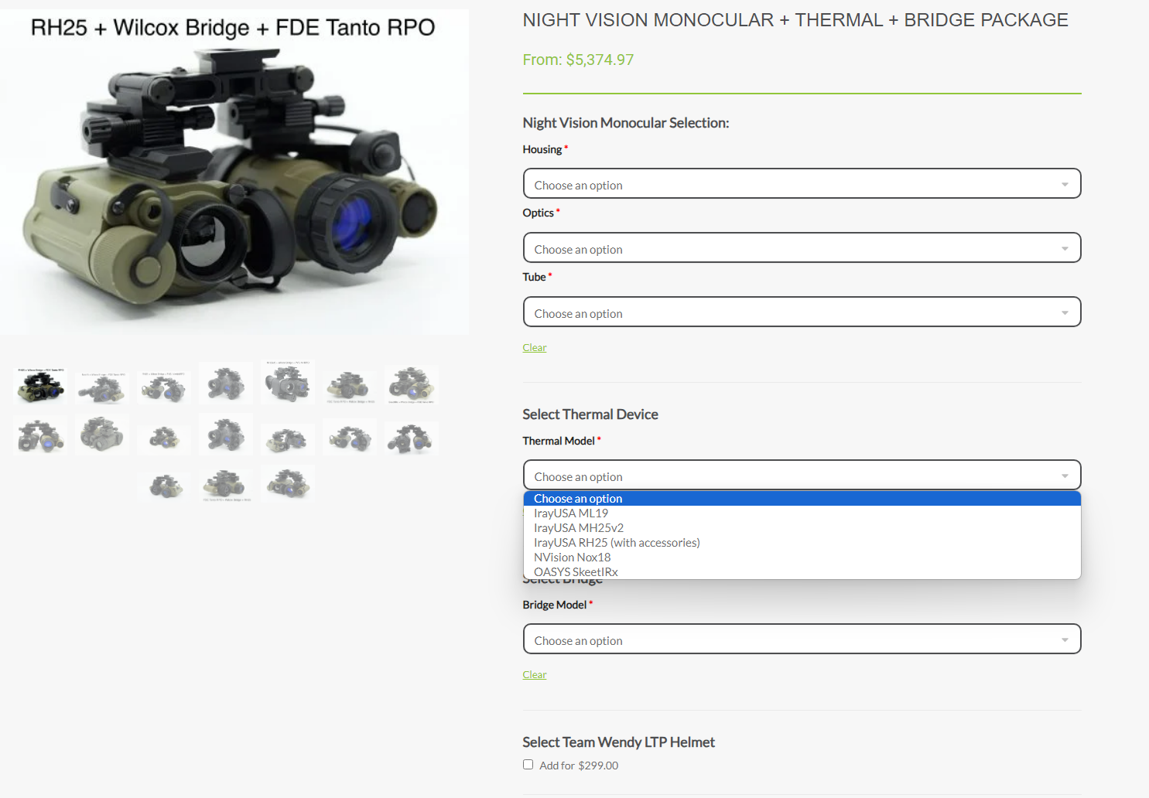Viewport: 1149px width, 798px height.
Task: Select the first thumbnail in bottom gallery row
Action: [164, 485]
